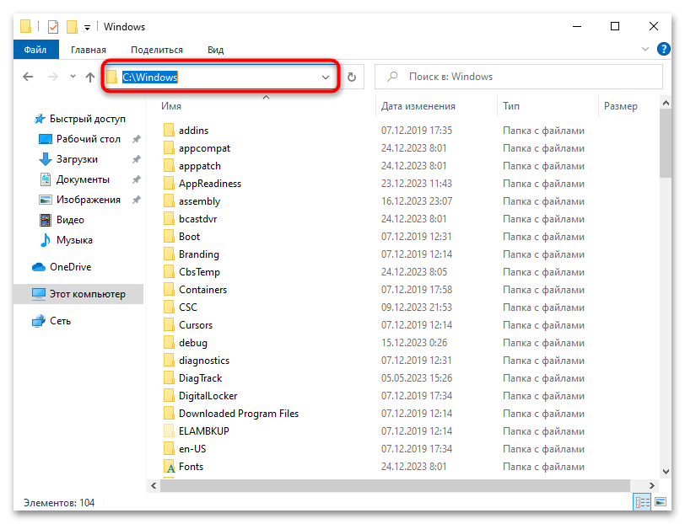Pin the Downloaded Program Files folder by selecting it
The width and height of the screenshot is (685, 524).
[x=238, y=413]
